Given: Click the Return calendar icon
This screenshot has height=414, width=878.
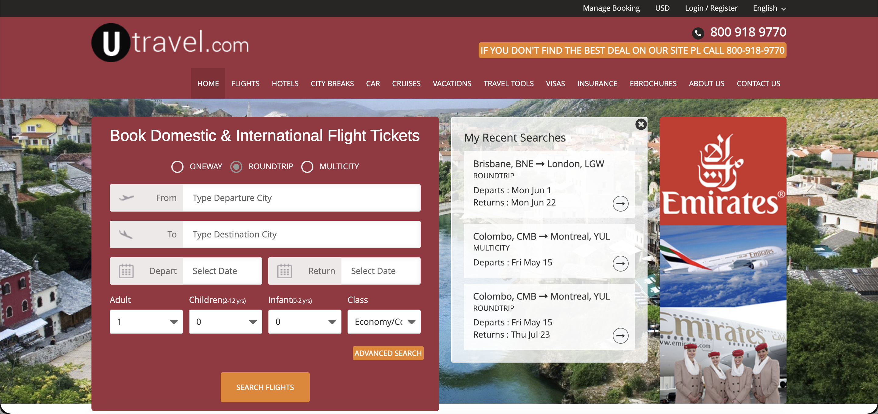Looking at the screenshot, I should click(285, 271).
